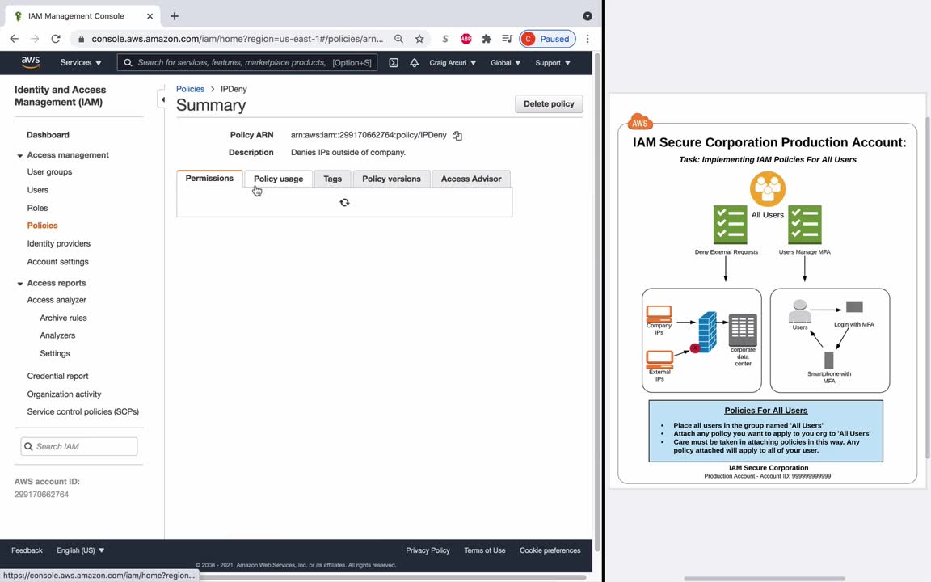Open Users in the sidebar
The image size is (931, 582).
[37, 190]
